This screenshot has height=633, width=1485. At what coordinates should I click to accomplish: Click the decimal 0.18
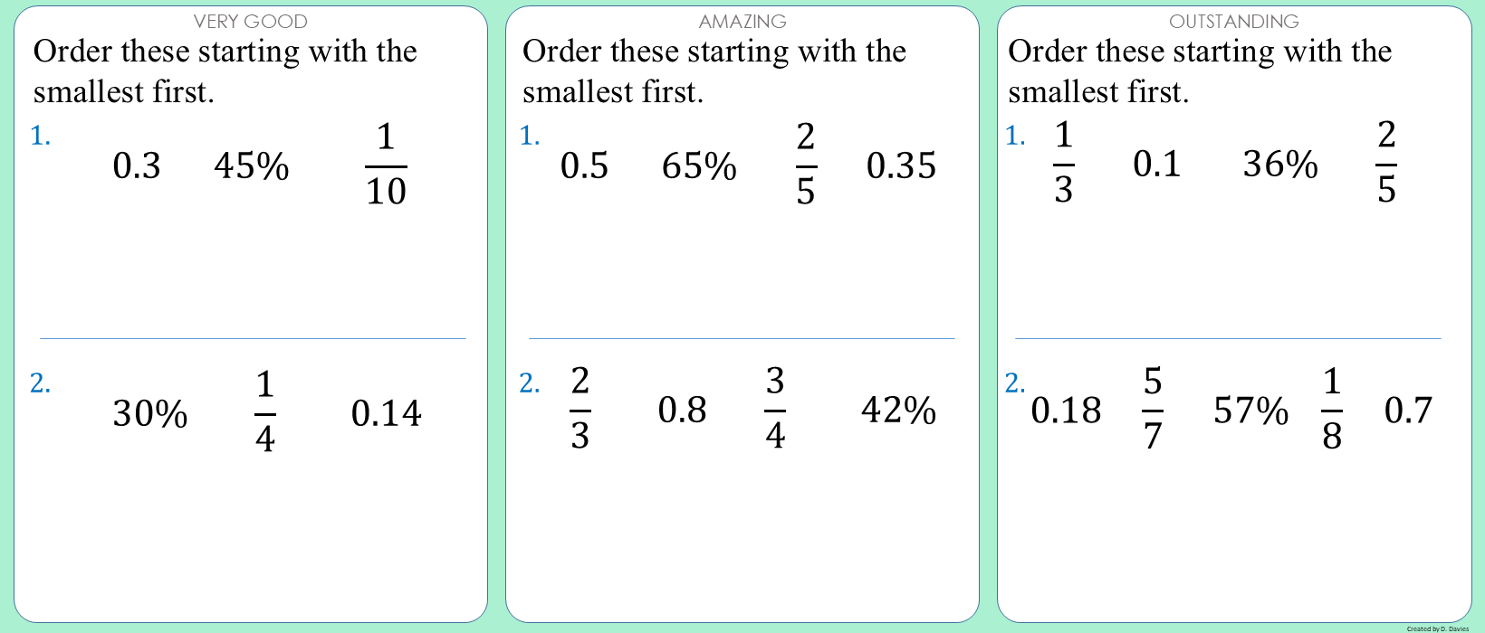click(1066, 411)
